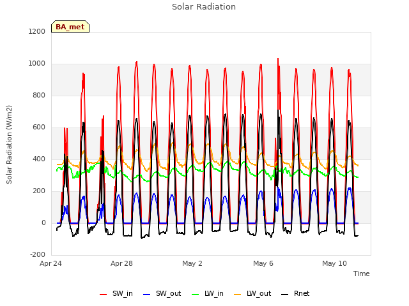This screenshot has height=306, width=409.
Task: Toggle the LW_out series in legend
Action: coord(252,294)
